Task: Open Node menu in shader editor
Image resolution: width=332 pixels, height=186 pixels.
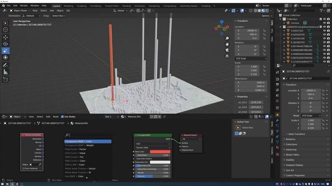Action: pos(56,117)
